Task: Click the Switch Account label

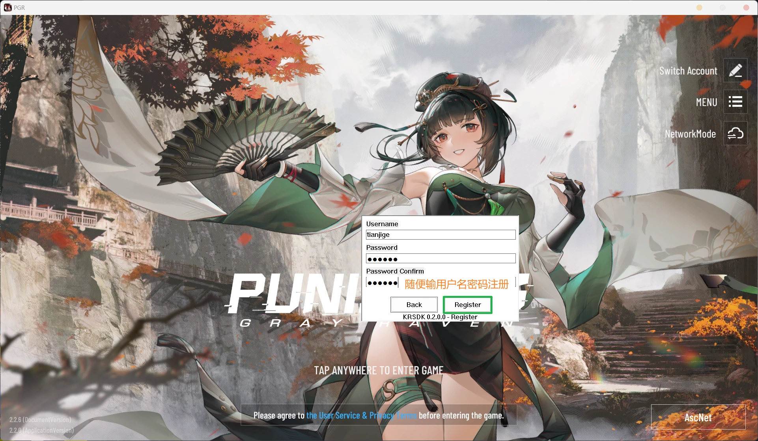Action: pyautogui.click(x=688, y=71)
